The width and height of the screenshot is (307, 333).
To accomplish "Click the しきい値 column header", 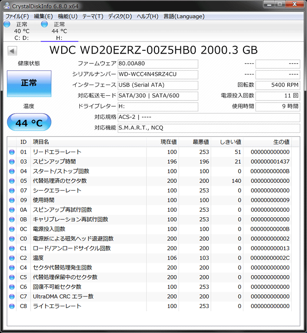I will click(227, 142).
